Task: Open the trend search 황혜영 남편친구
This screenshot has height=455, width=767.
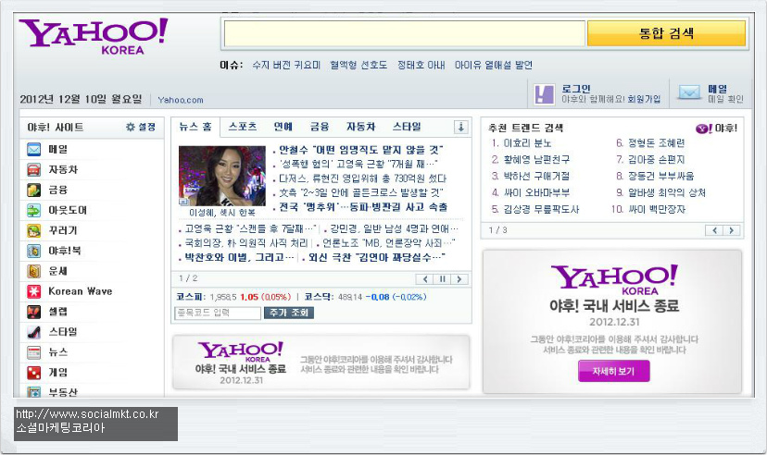Action: (536, 160)
